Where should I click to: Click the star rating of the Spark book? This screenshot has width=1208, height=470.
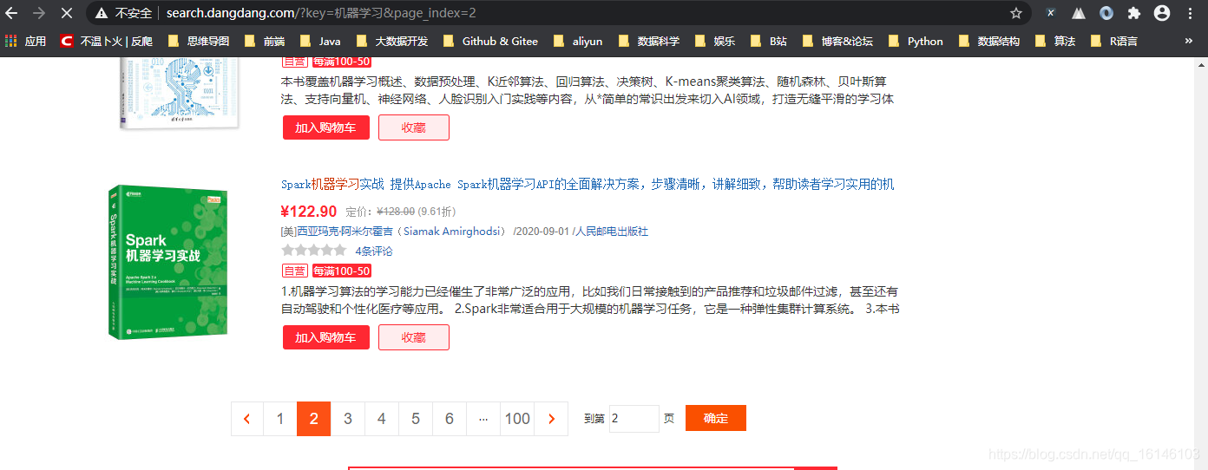coord(312,251)
